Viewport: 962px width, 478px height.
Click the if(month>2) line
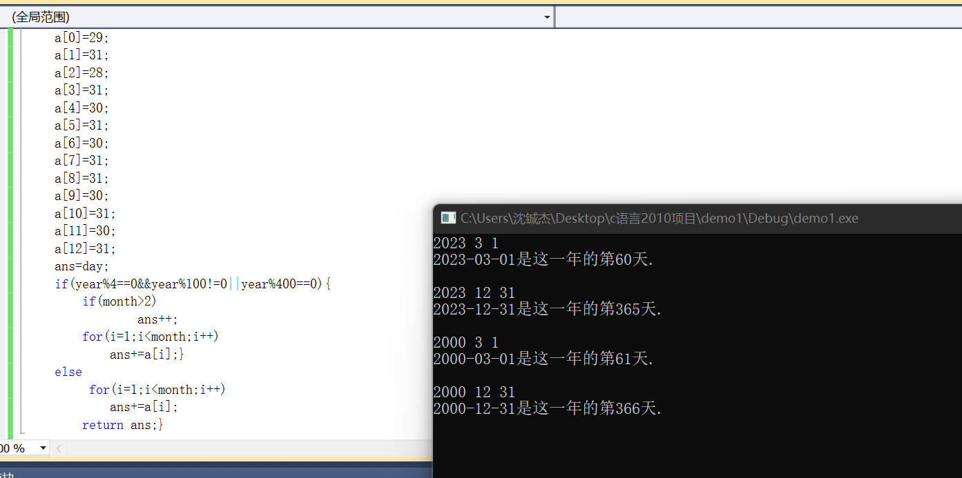tap(119, 301)
